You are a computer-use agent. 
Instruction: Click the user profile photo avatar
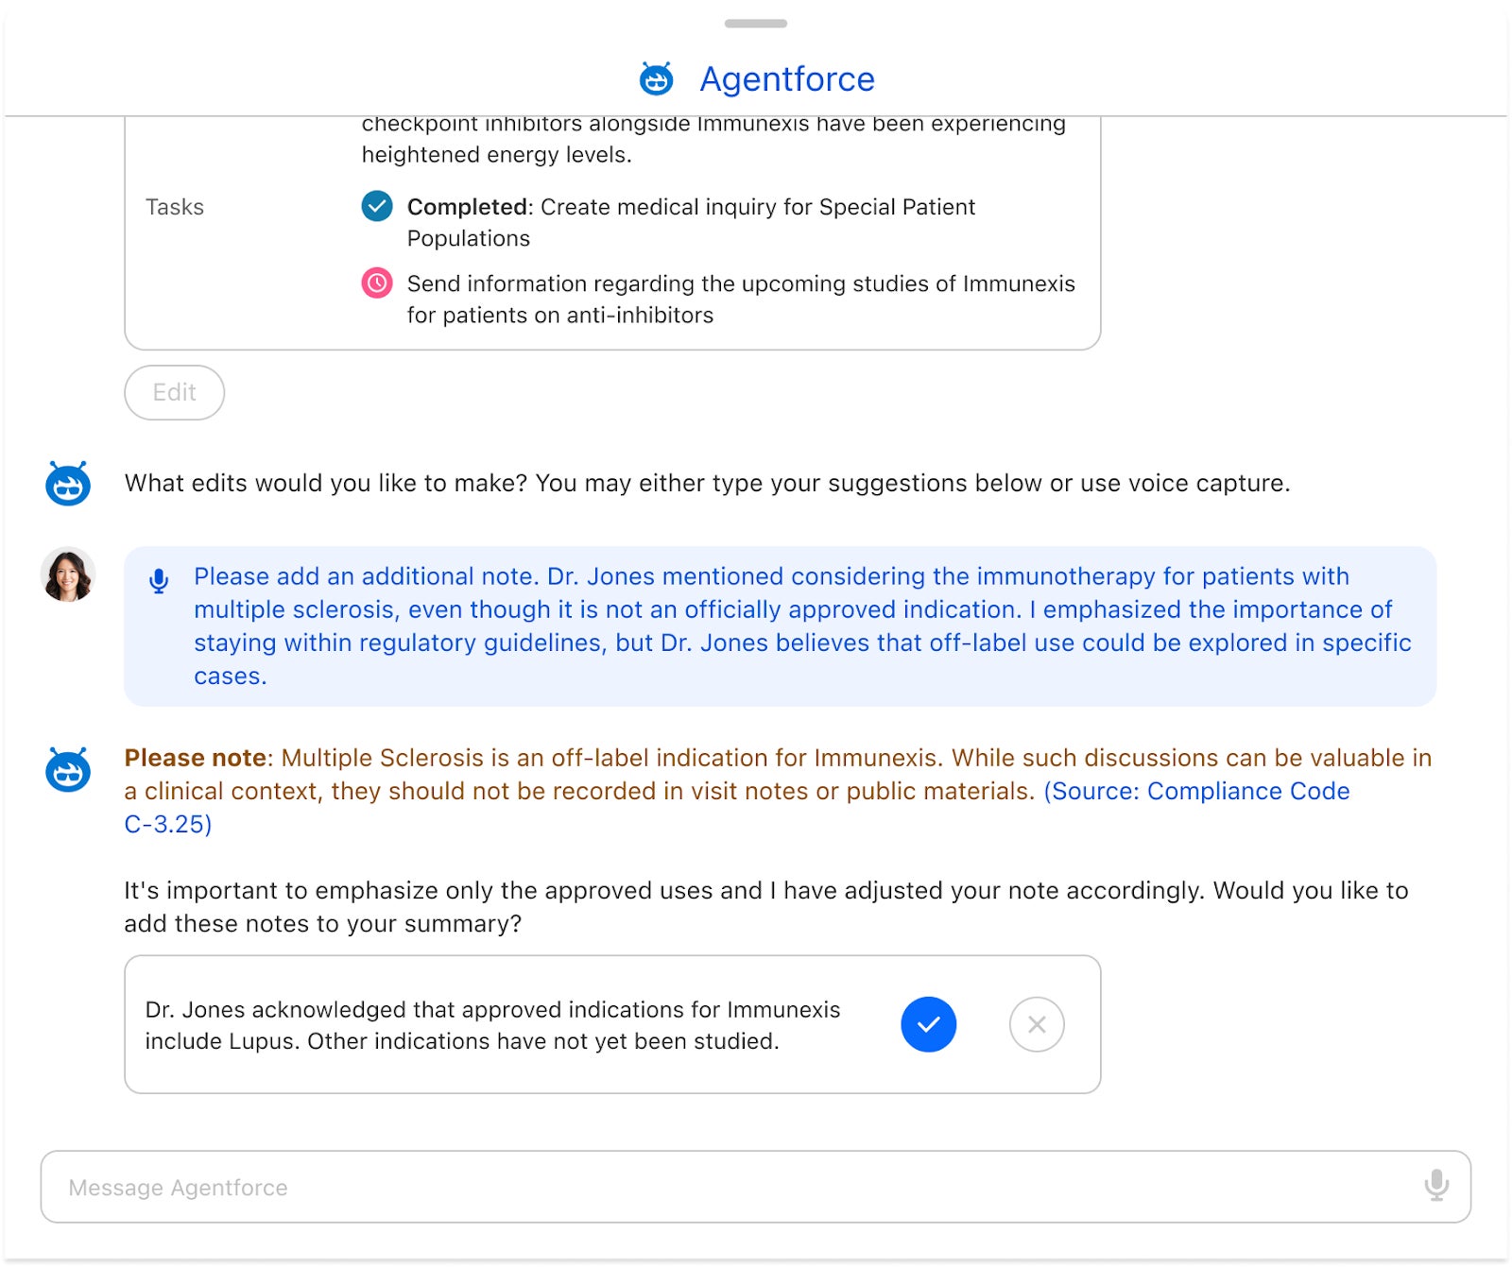click(68, 574)
